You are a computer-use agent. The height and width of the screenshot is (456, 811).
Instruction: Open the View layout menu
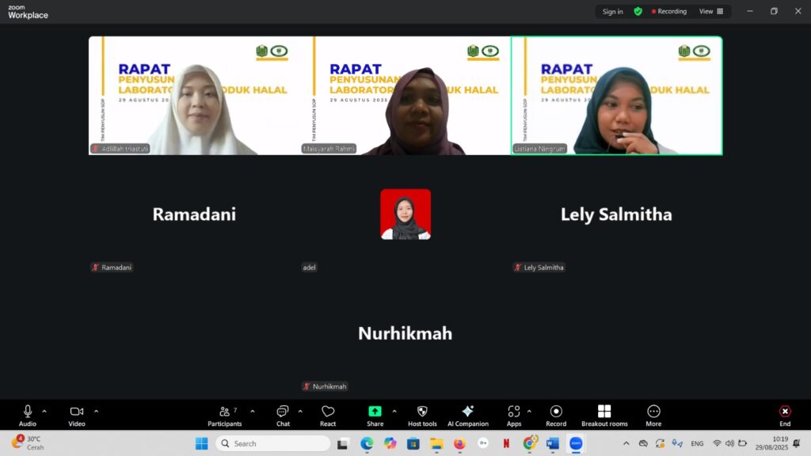click(711, 12)
